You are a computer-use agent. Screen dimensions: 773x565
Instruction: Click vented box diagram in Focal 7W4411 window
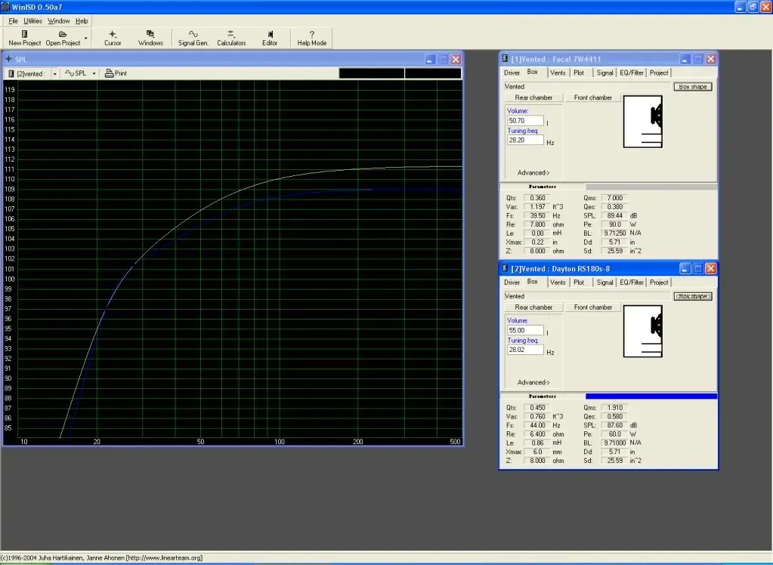643,122
